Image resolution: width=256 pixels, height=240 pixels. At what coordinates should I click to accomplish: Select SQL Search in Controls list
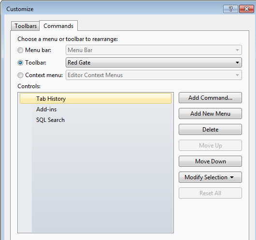click(96, 120)
